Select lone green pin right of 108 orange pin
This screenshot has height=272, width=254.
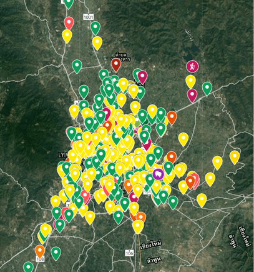[x=56, y=254]
